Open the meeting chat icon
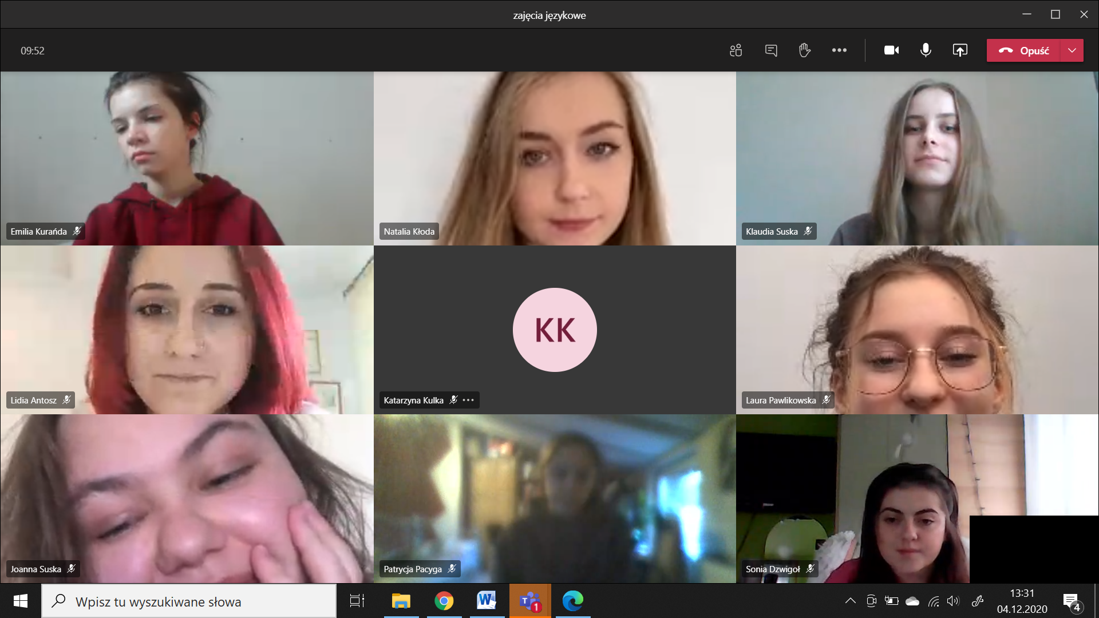The image size is (1099, 618). pyautogui.click(x=771, y=50)
